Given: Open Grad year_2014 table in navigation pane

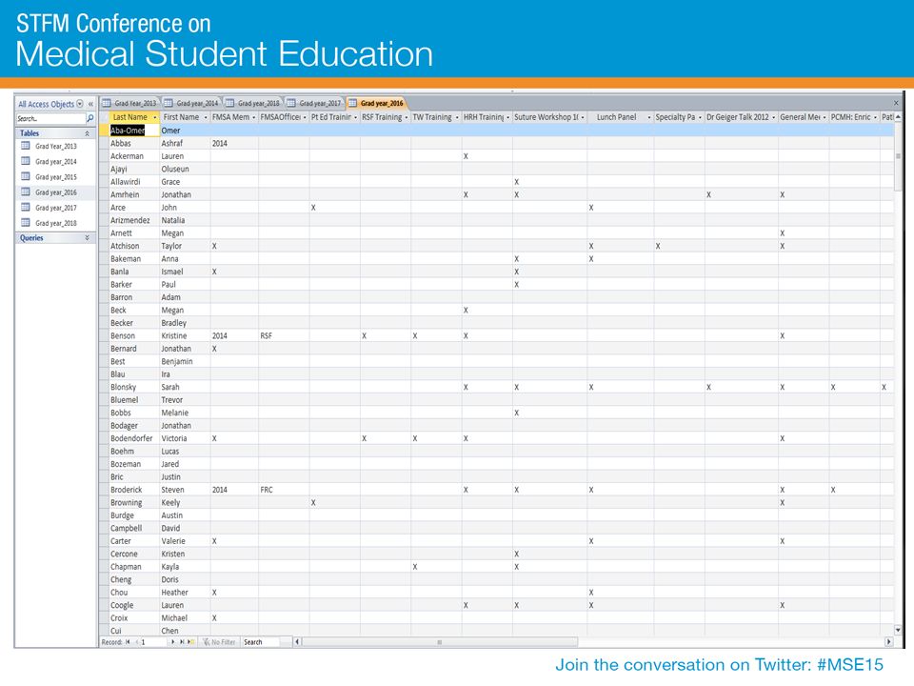Looking at the screenshot, I should point(55,162).
